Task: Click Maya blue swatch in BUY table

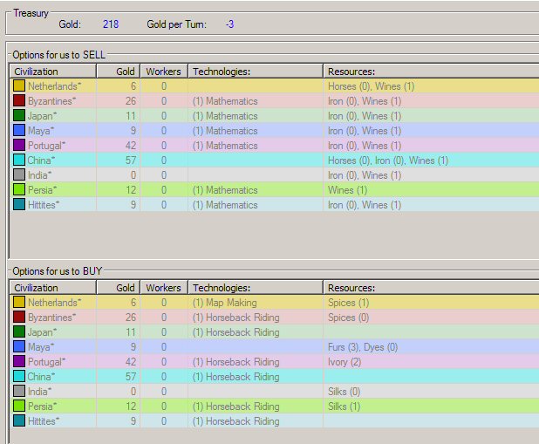Action: point(19,346)
